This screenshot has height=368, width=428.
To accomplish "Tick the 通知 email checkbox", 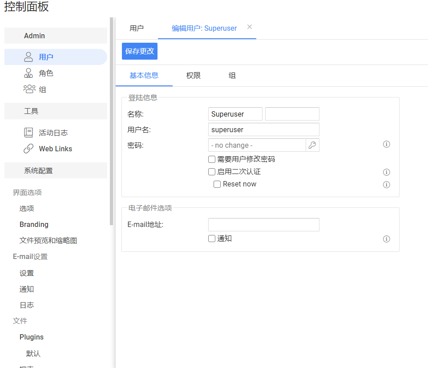I will click(212, 239).
